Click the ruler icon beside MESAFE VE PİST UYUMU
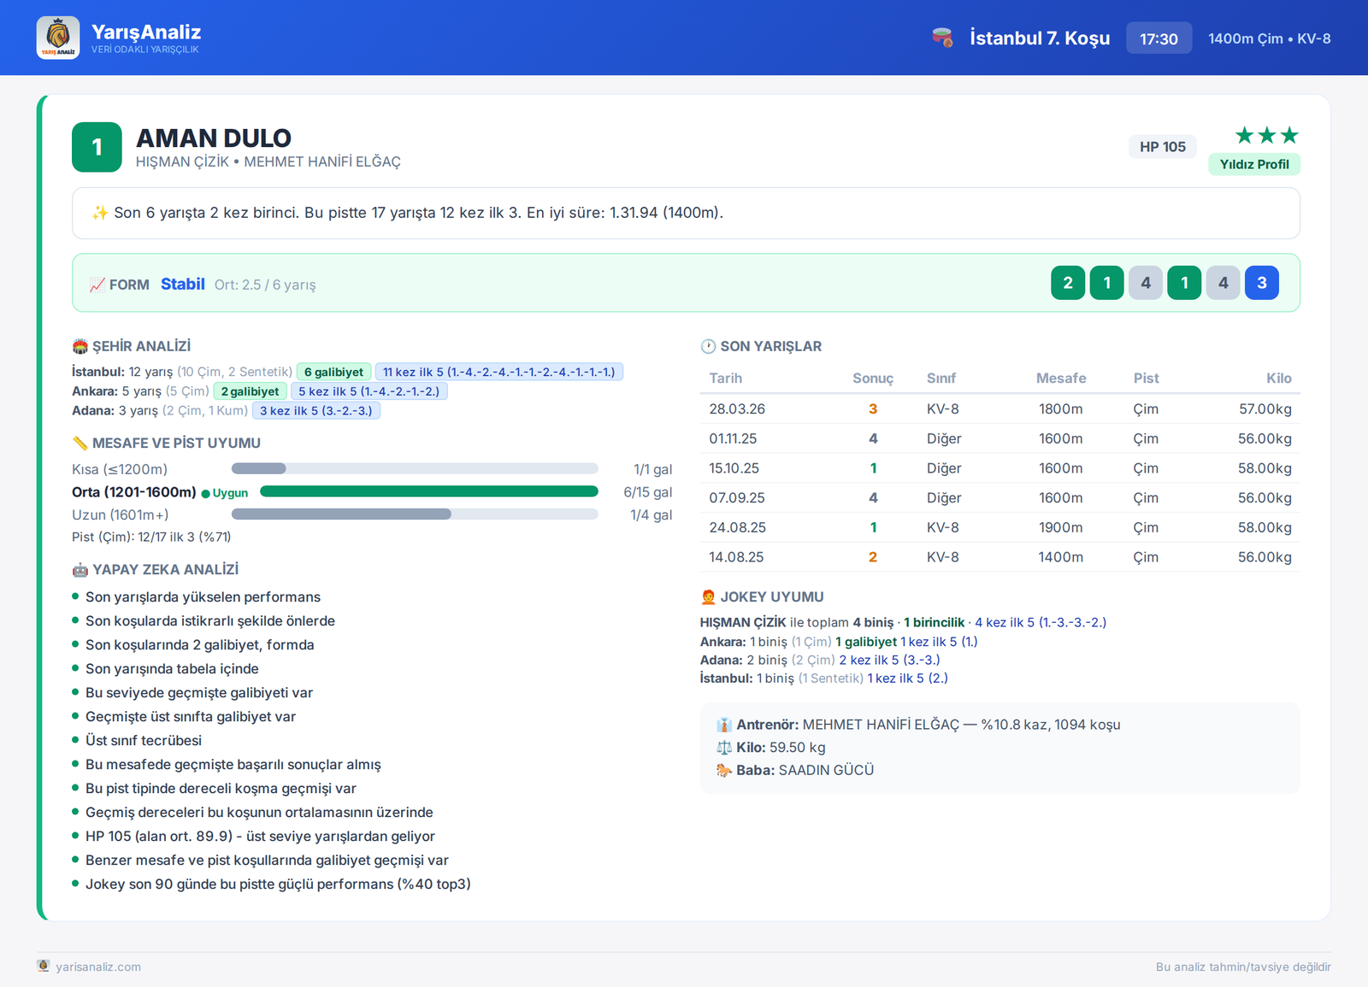 pyautogui.click(x=80, y=443)
